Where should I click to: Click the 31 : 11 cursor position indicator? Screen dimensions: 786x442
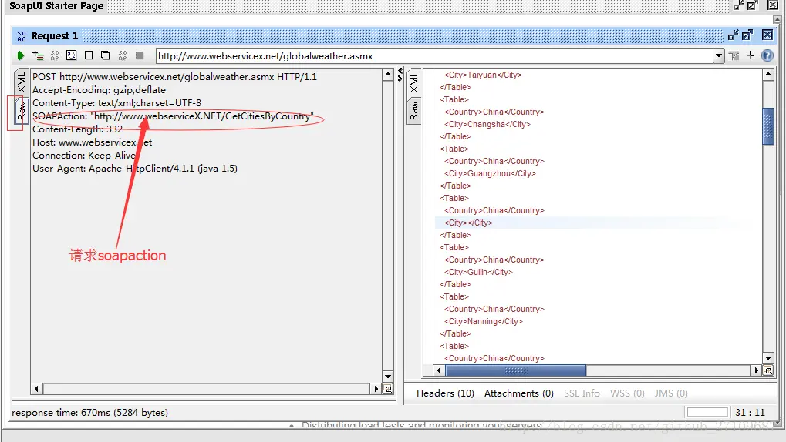click(x=750, y=413)
